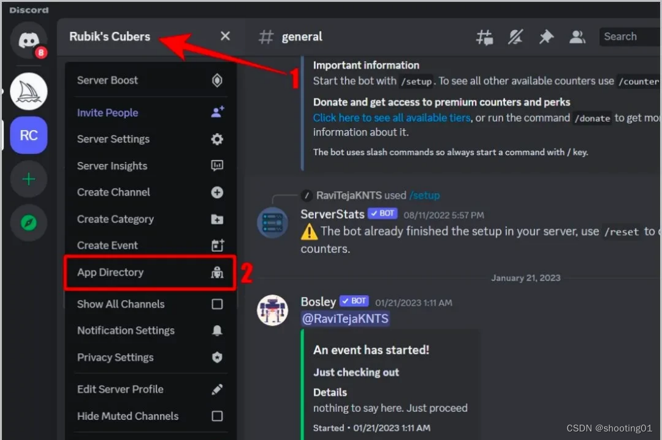Enable Hide Muted Channels checkbox
The image size is (662, 440).
pyautogui.click(x=217, y=416)
